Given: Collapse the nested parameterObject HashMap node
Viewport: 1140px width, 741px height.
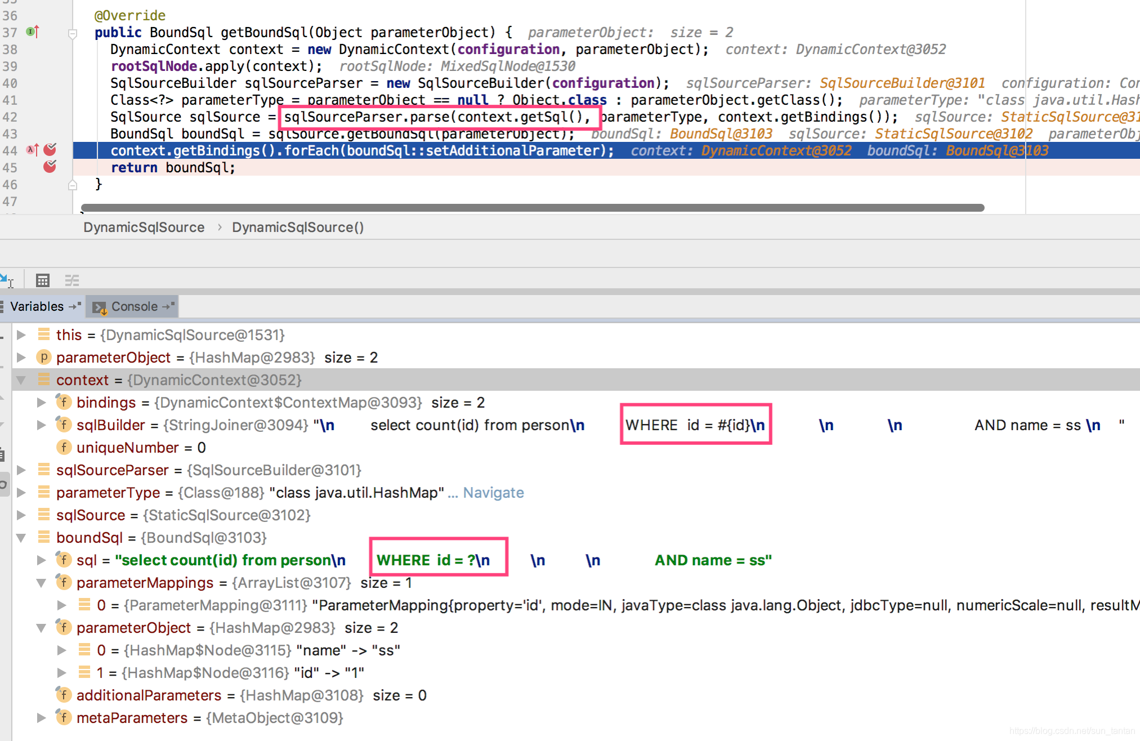Looking at the screenshot, I should point(41,628).
